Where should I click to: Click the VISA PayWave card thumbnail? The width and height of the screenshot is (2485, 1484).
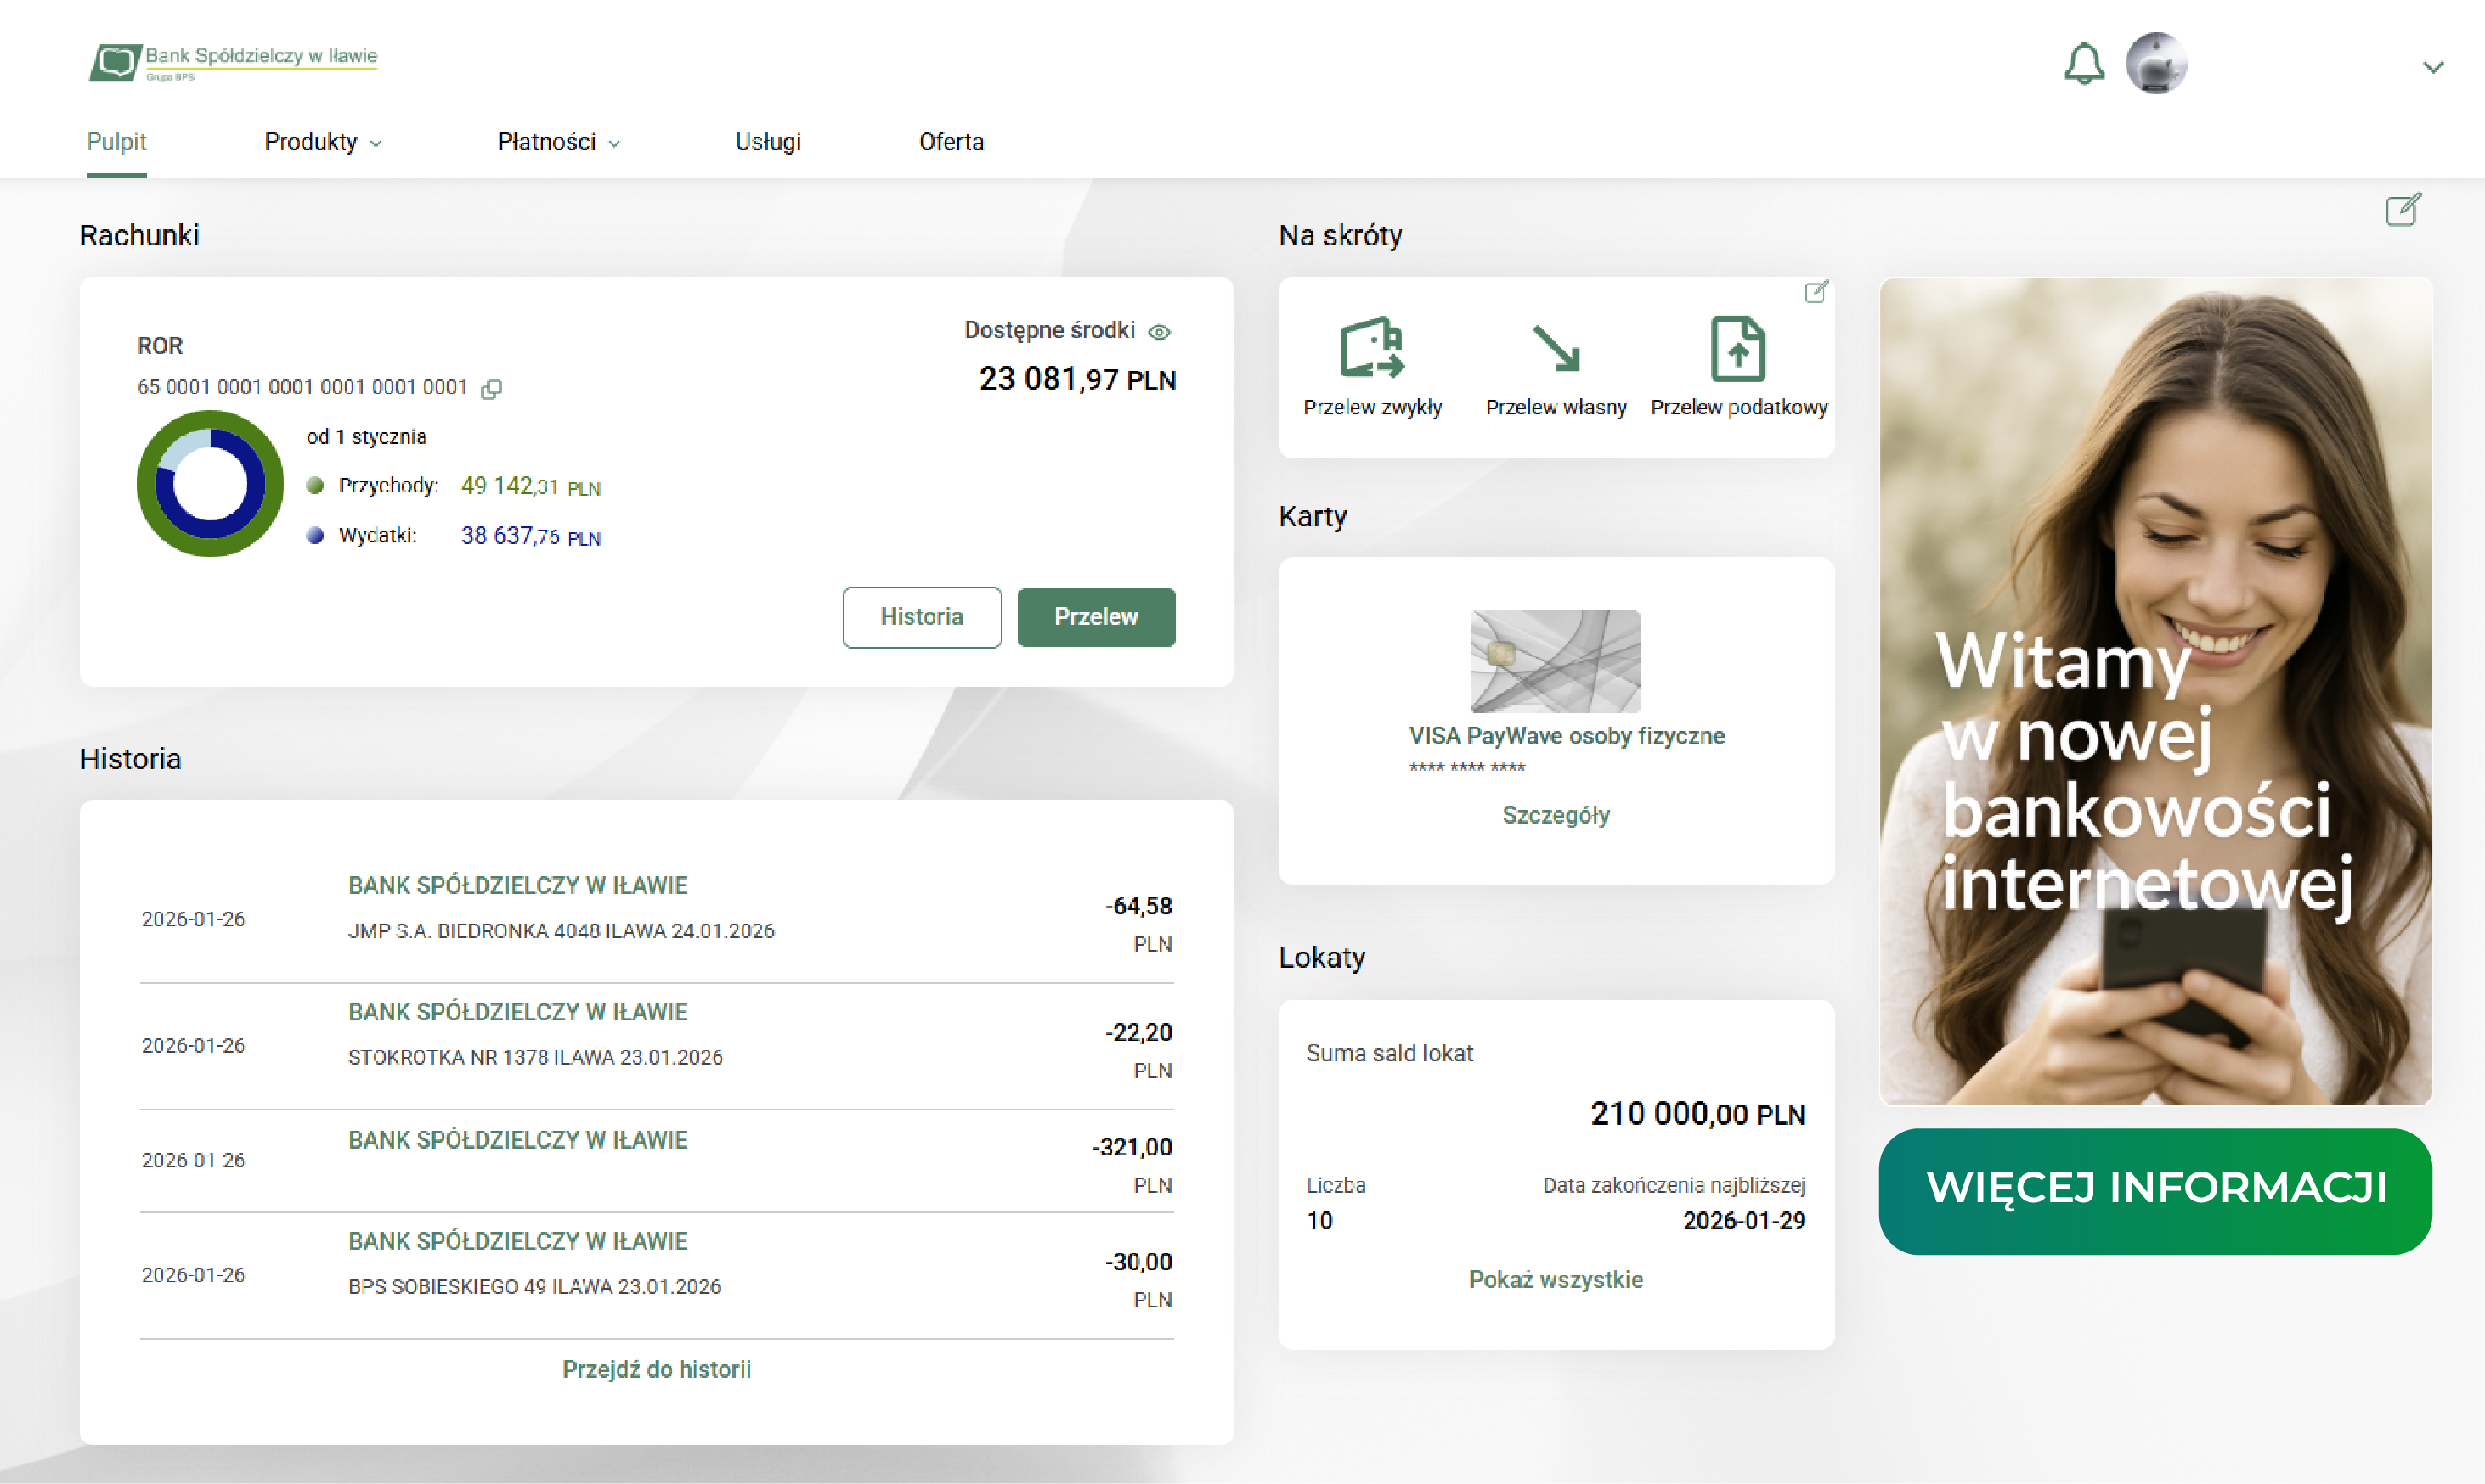tap(1555, 661)
